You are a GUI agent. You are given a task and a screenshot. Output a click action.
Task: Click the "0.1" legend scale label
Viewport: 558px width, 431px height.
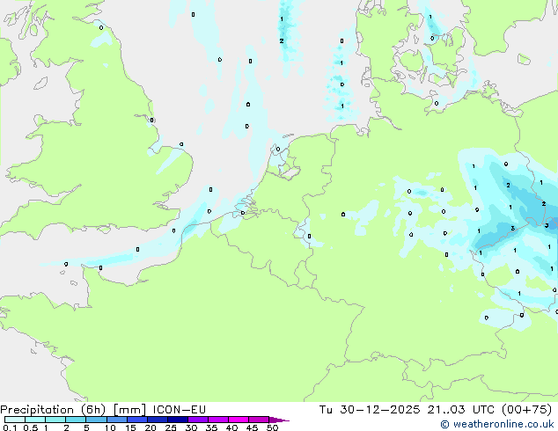tap(10, 427)
